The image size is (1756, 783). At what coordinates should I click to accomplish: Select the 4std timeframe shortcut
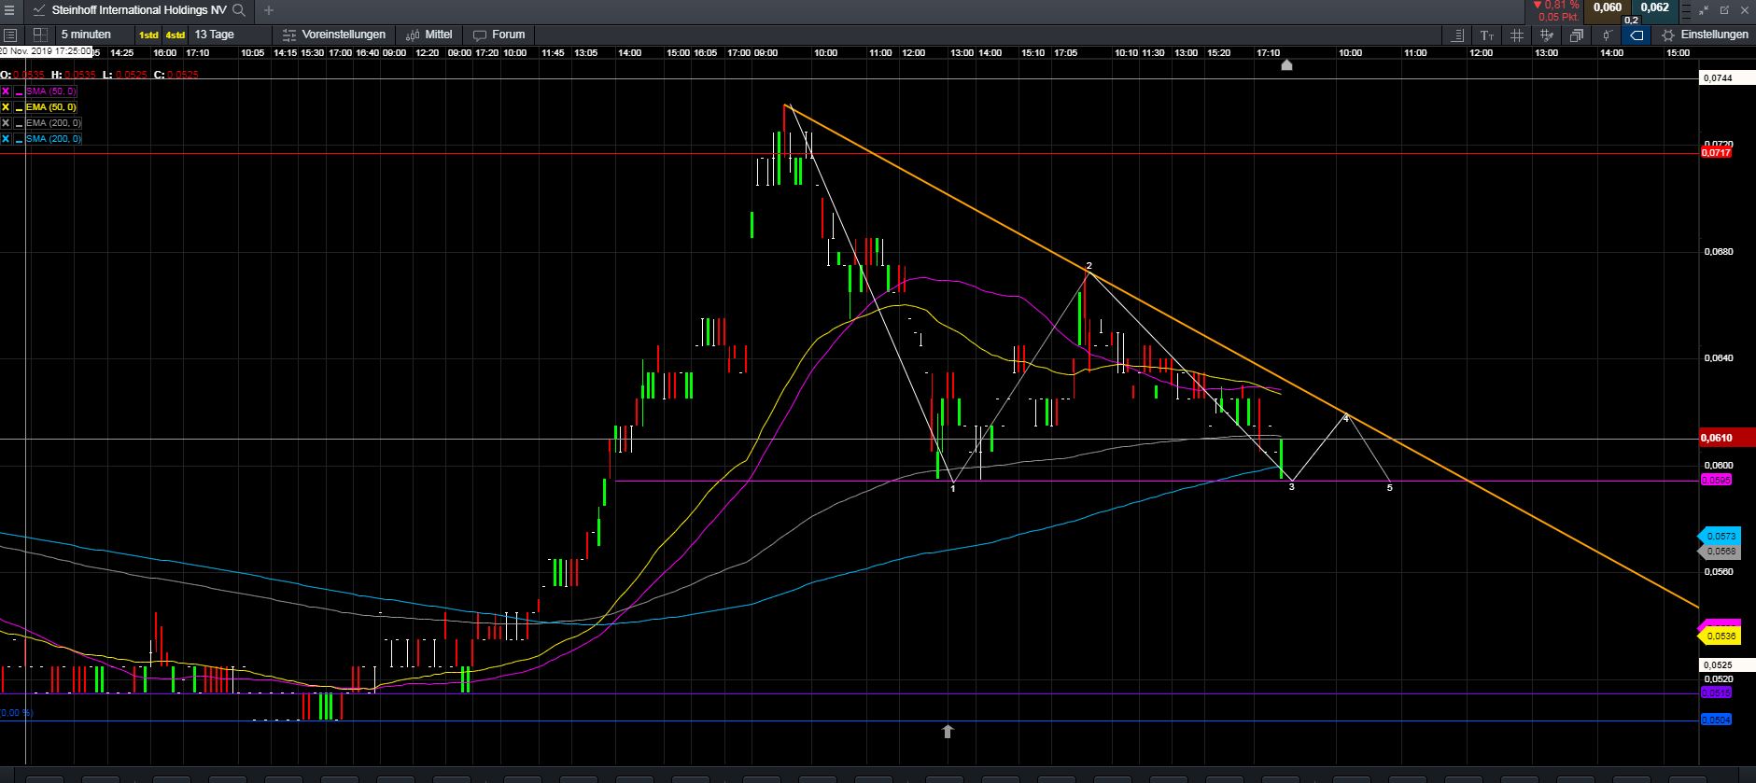pyautogui.click(x=175, y=35)
